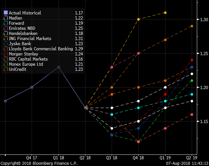Select the "Median" legend label
Viewport: 209px width, 166px height.
(x=15, y=18)
